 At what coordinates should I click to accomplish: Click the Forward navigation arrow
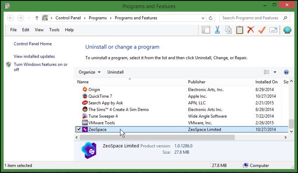pyautogui.click(x=20, y=18)
